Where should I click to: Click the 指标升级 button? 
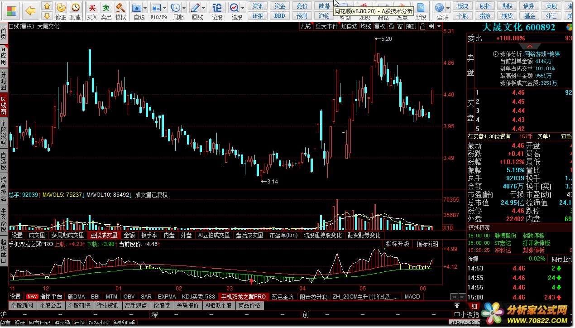(398, 244)
